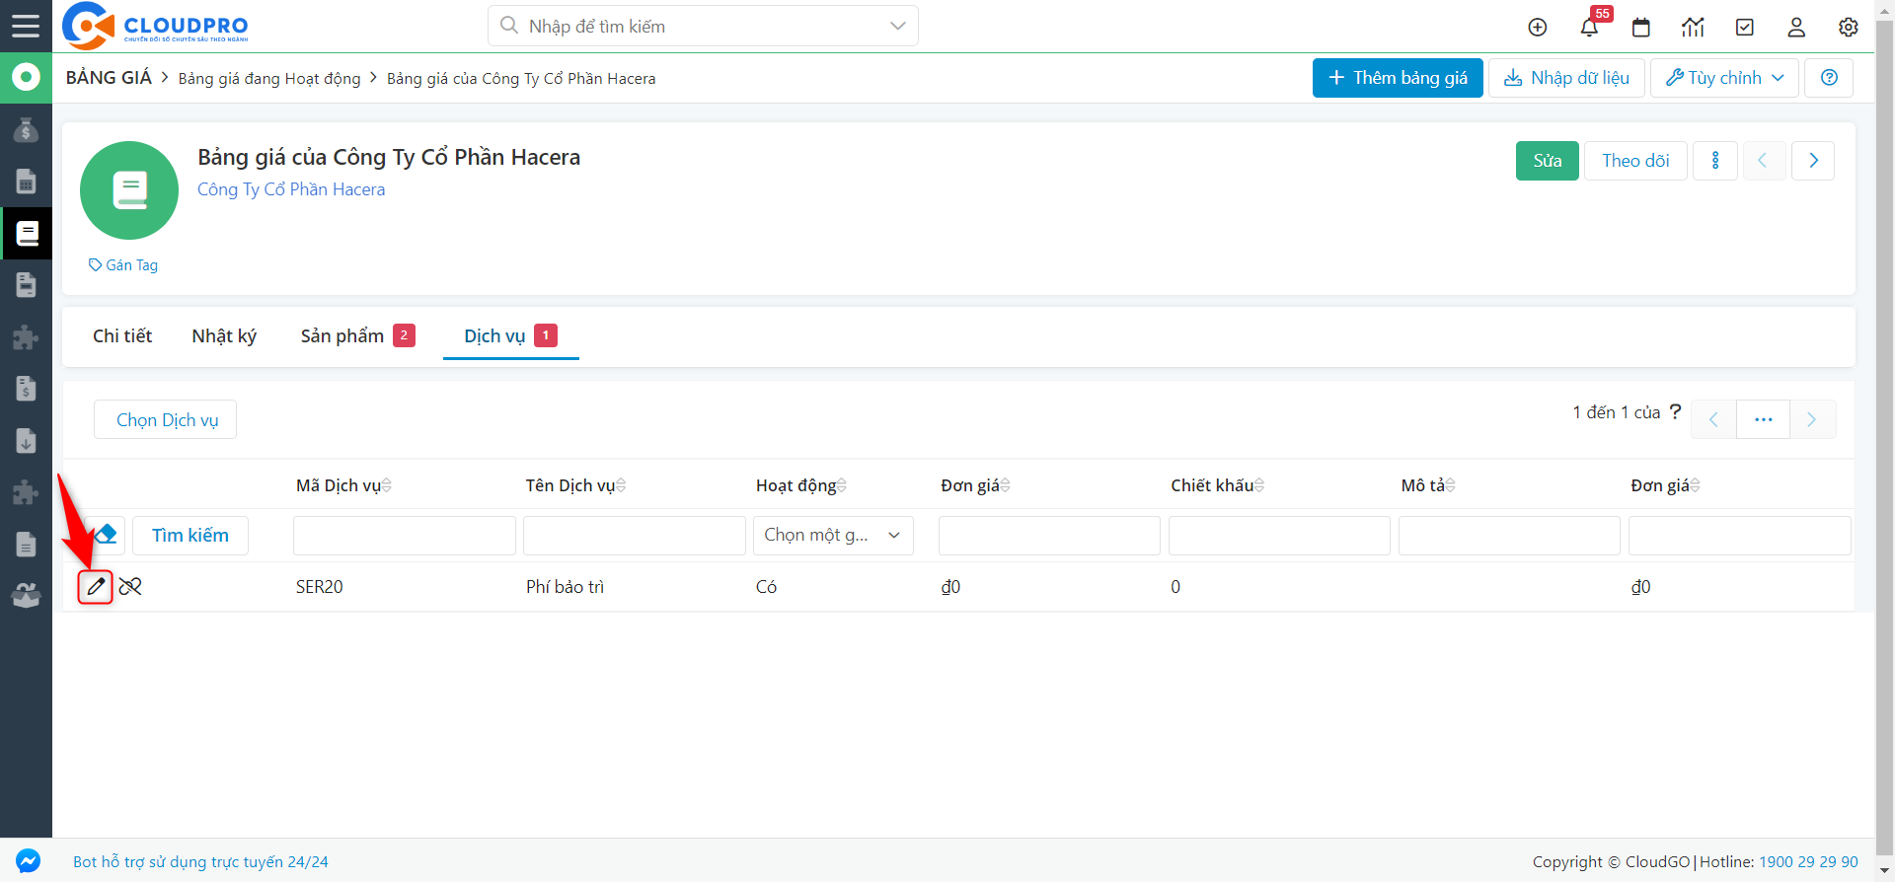Focus the global search input
Viewport: 1895px width, 882px height.
[x=704, y=26]
